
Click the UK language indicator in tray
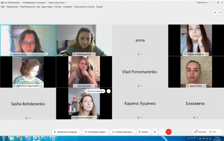click(189, 138)
